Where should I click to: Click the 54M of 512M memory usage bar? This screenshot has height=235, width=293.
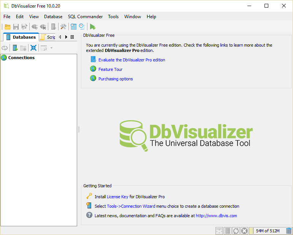(x=268, y=231)
